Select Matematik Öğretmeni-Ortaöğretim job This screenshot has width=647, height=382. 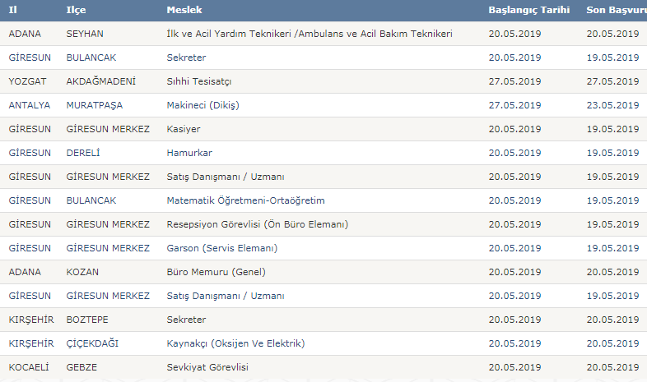(245, 200)
